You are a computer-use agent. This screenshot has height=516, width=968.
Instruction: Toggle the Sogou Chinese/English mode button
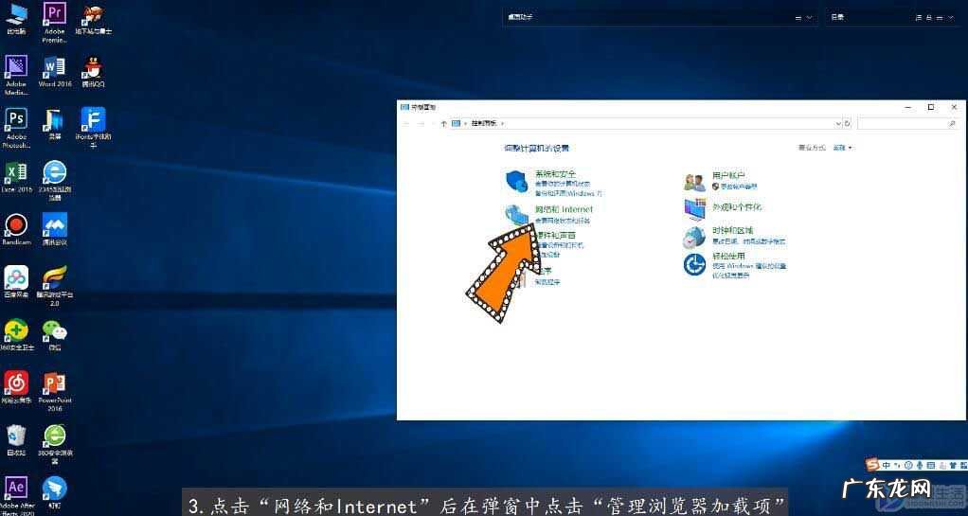(886, 465)
